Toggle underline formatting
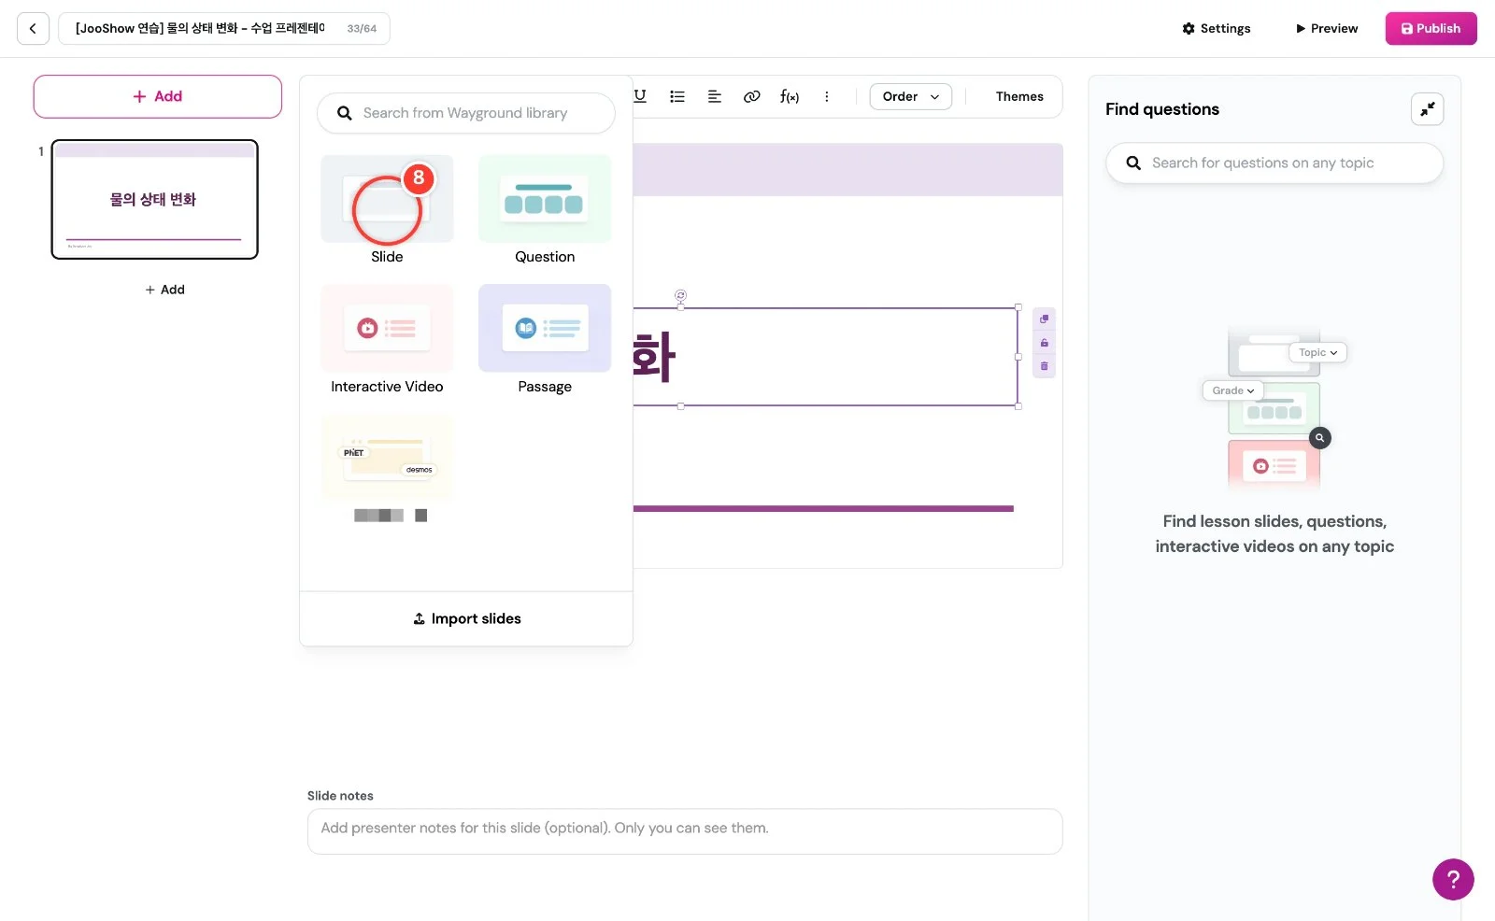 click(x=640, y=96)
